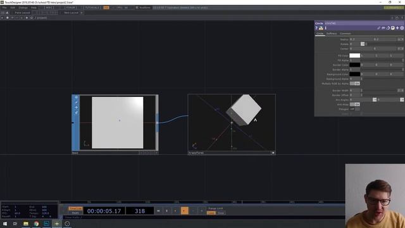Open the Python help icon in parameter panel
The width and height of the screenshot is (405, 228).
tap(321, 28)
